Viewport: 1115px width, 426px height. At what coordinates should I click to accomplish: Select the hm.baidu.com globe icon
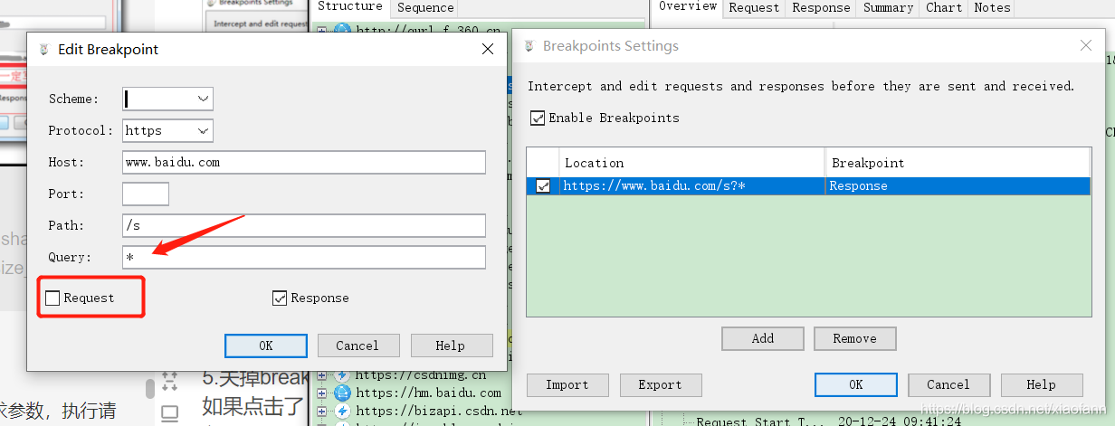[x=342, y=393]
